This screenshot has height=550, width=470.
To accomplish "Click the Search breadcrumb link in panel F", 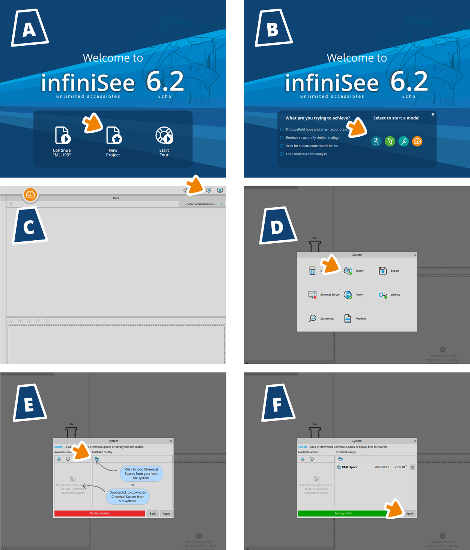I will pyautogui.click(x=302, y=447).
